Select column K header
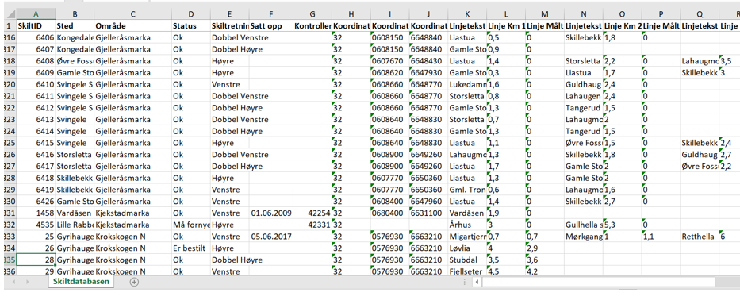Image resolution: width=740 pixels, height=300 pixels. pos(467,13)
